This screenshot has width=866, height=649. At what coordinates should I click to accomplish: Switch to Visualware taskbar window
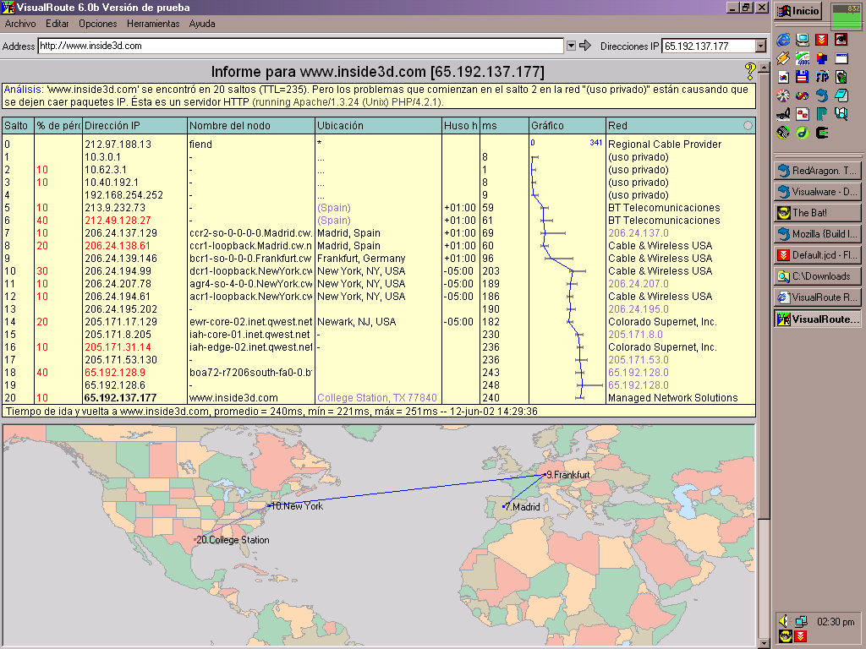point(818,192)
